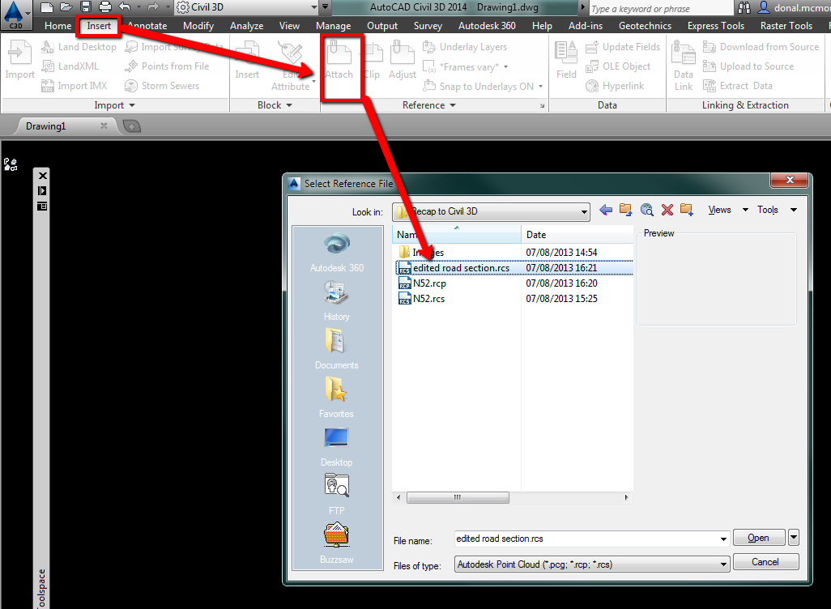The height and width of the screenshot is (609, 831).
Task: Click Storm Sewers import tool
Action: click(x=162, y=86)
